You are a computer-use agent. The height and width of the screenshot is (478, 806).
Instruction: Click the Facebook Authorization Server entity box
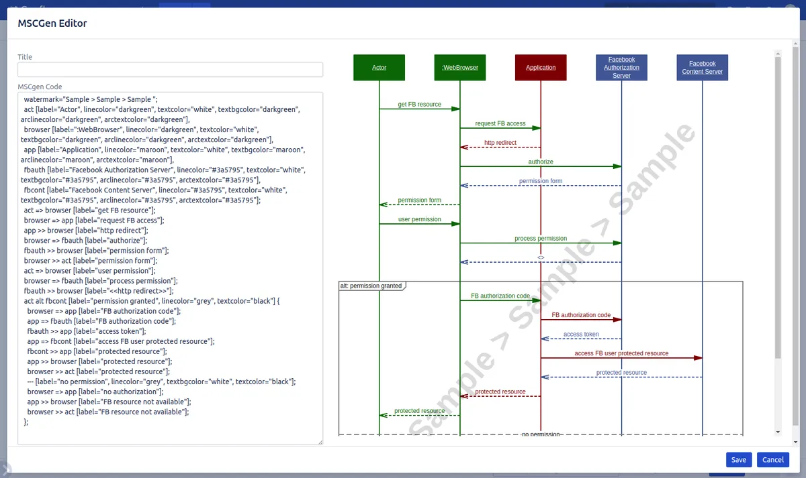click(x=621, y=68)
